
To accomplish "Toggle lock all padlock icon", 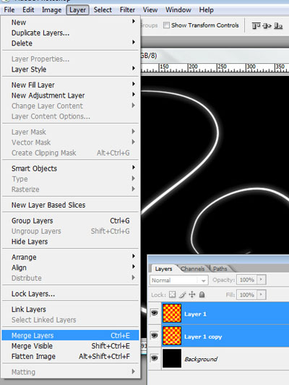I will (202, 295).
